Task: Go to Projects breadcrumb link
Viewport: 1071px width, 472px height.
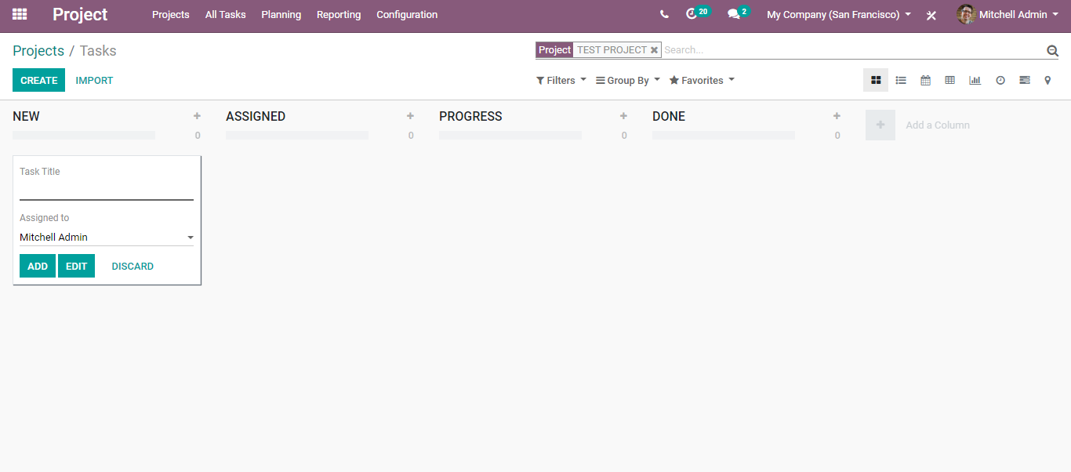Action: [x=38, y=50]
